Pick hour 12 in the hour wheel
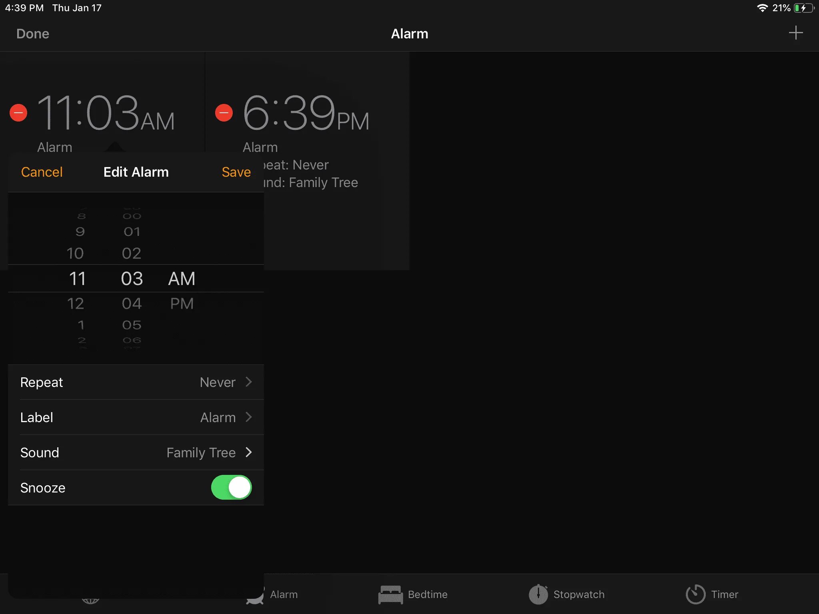 76,303
